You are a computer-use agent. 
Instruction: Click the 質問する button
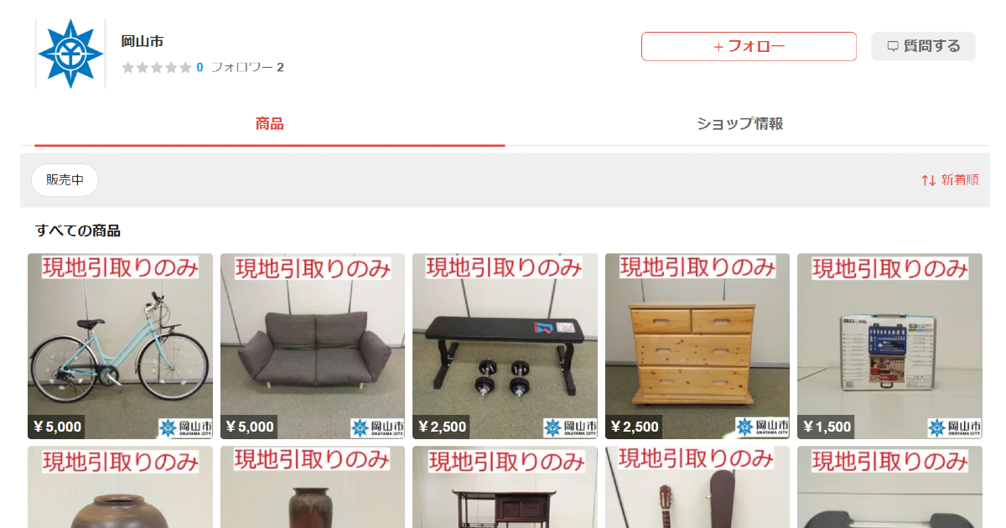[x=923, y=47]
